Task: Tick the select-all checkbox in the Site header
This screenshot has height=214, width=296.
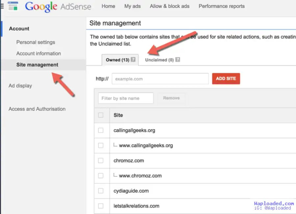Action: tap(101, 115)
